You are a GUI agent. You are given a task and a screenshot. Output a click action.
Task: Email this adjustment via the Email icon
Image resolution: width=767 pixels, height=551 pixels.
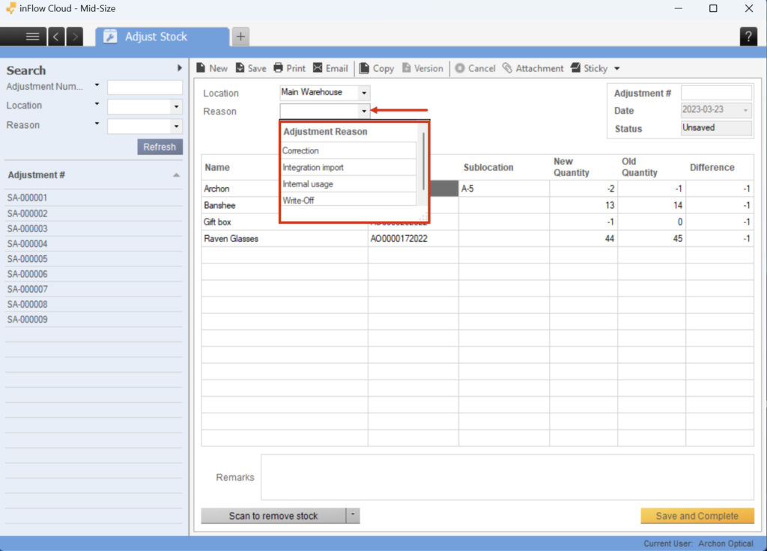coord(330,68)
